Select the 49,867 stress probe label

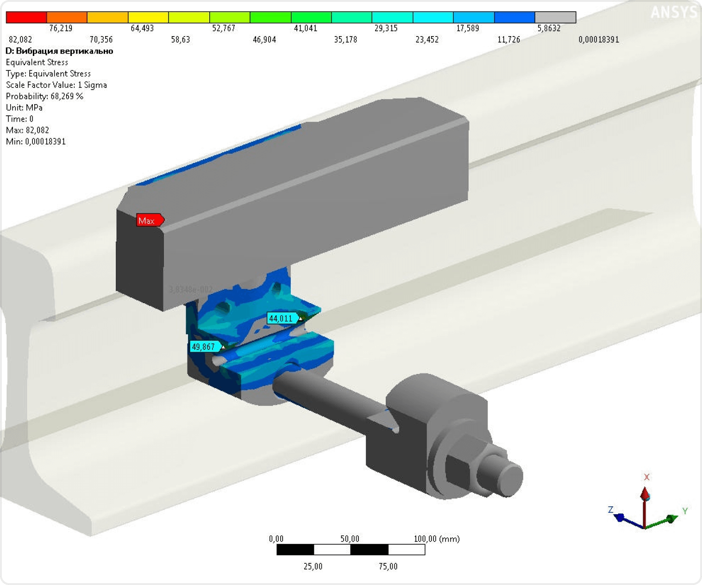[x=206, y=347]
